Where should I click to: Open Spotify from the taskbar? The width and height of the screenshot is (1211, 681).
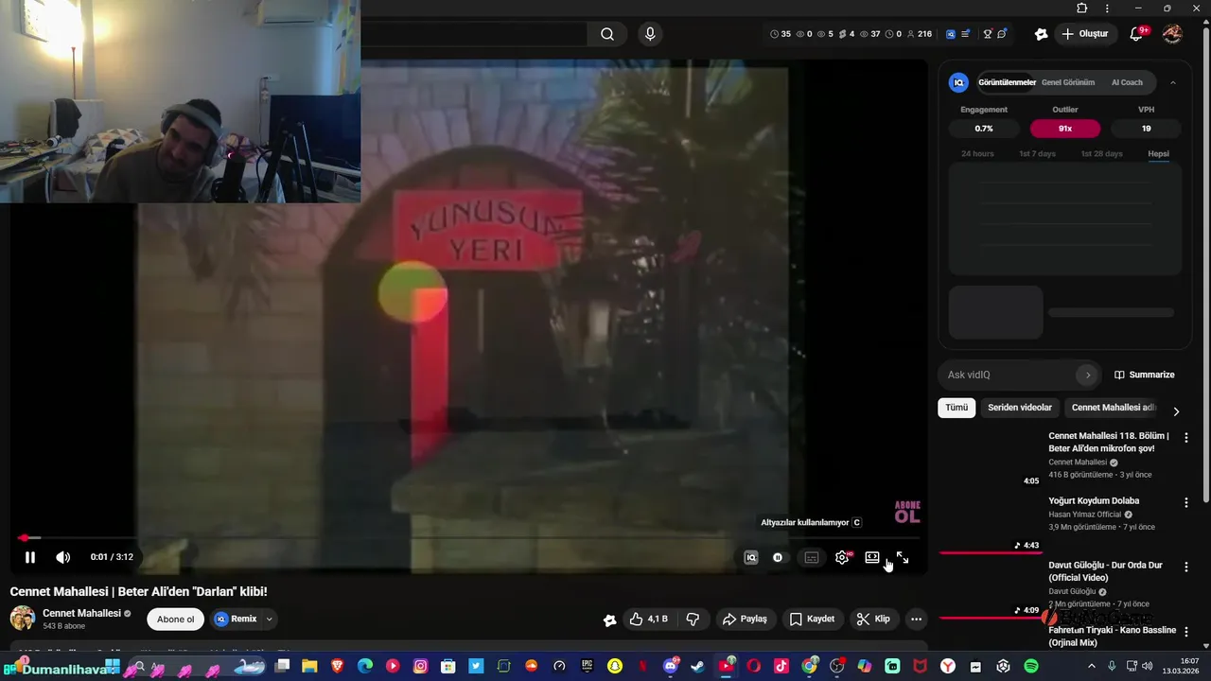[x=1031, y=666]
